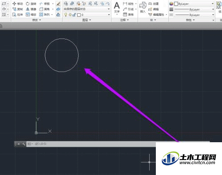The width and height of the screenshot is (222, 175).
Task: Toggle layer 0 lock icon
Action: click(x=74, y=15)
